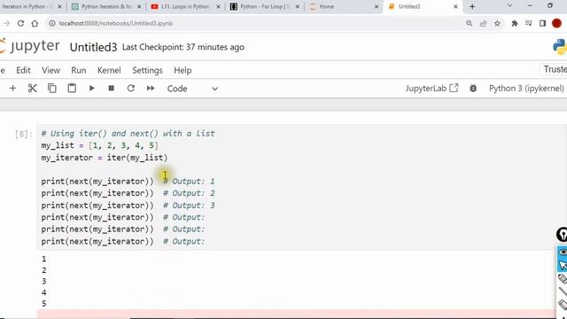567x319 pixels.
Task: Open the cell type Code dropdown
Action: 192,89
